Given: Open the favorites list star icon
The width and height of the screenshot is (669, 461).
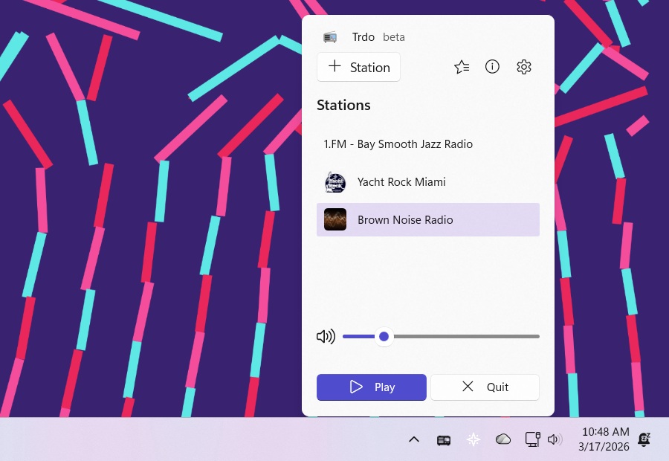Looking at the screenshot, I should pyautogui.click(x=462, y=67).
